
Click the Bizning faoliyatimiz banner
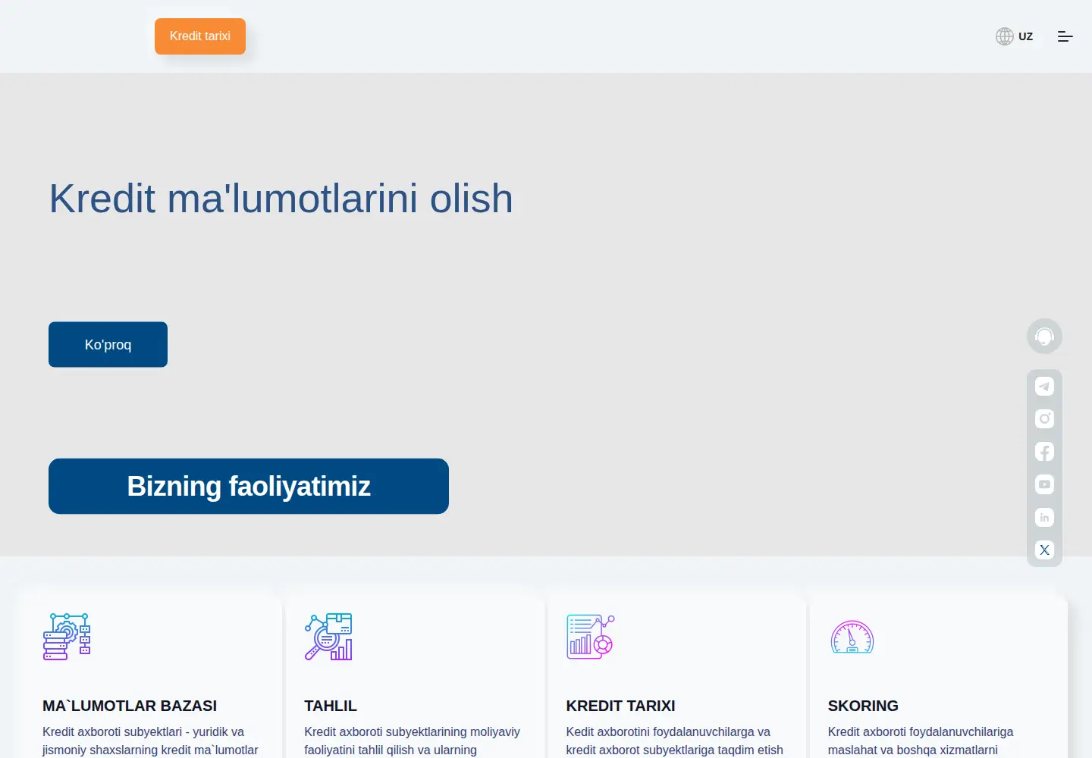pos(249,486)
